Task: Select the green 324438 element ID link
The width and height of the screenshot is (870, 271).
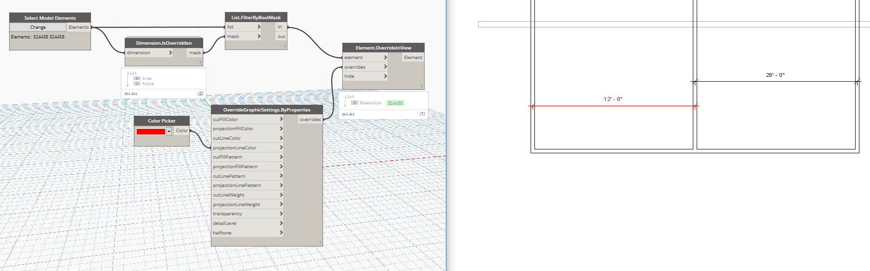Action: [x=395, y=103]
